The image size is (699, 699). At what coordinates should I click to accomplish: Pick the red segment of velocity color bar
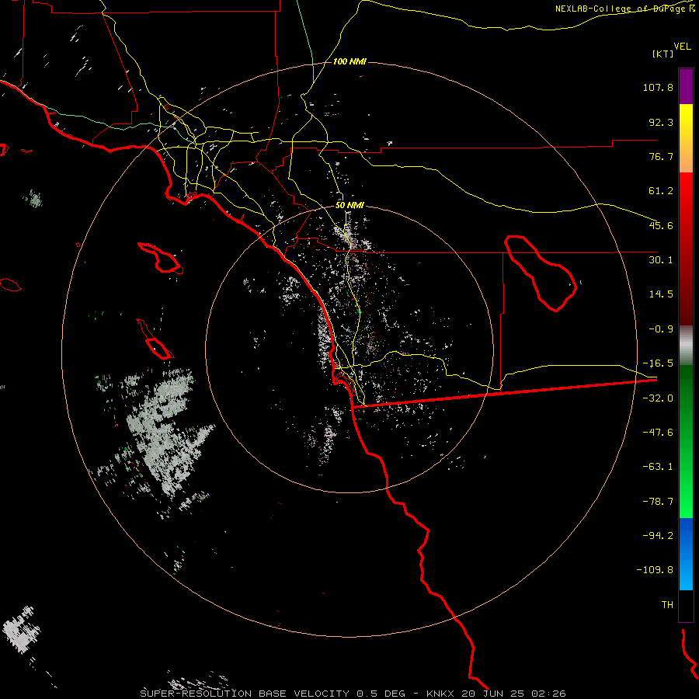tap(686, 249)
